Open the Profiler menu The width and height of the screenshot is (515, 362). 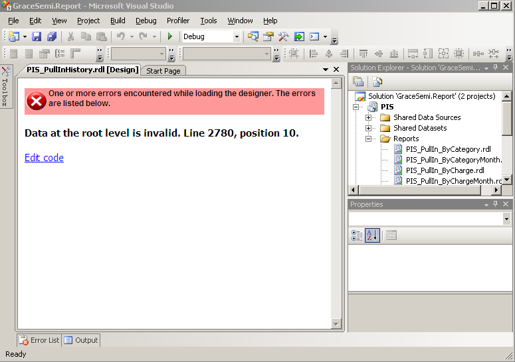[178, 21]
